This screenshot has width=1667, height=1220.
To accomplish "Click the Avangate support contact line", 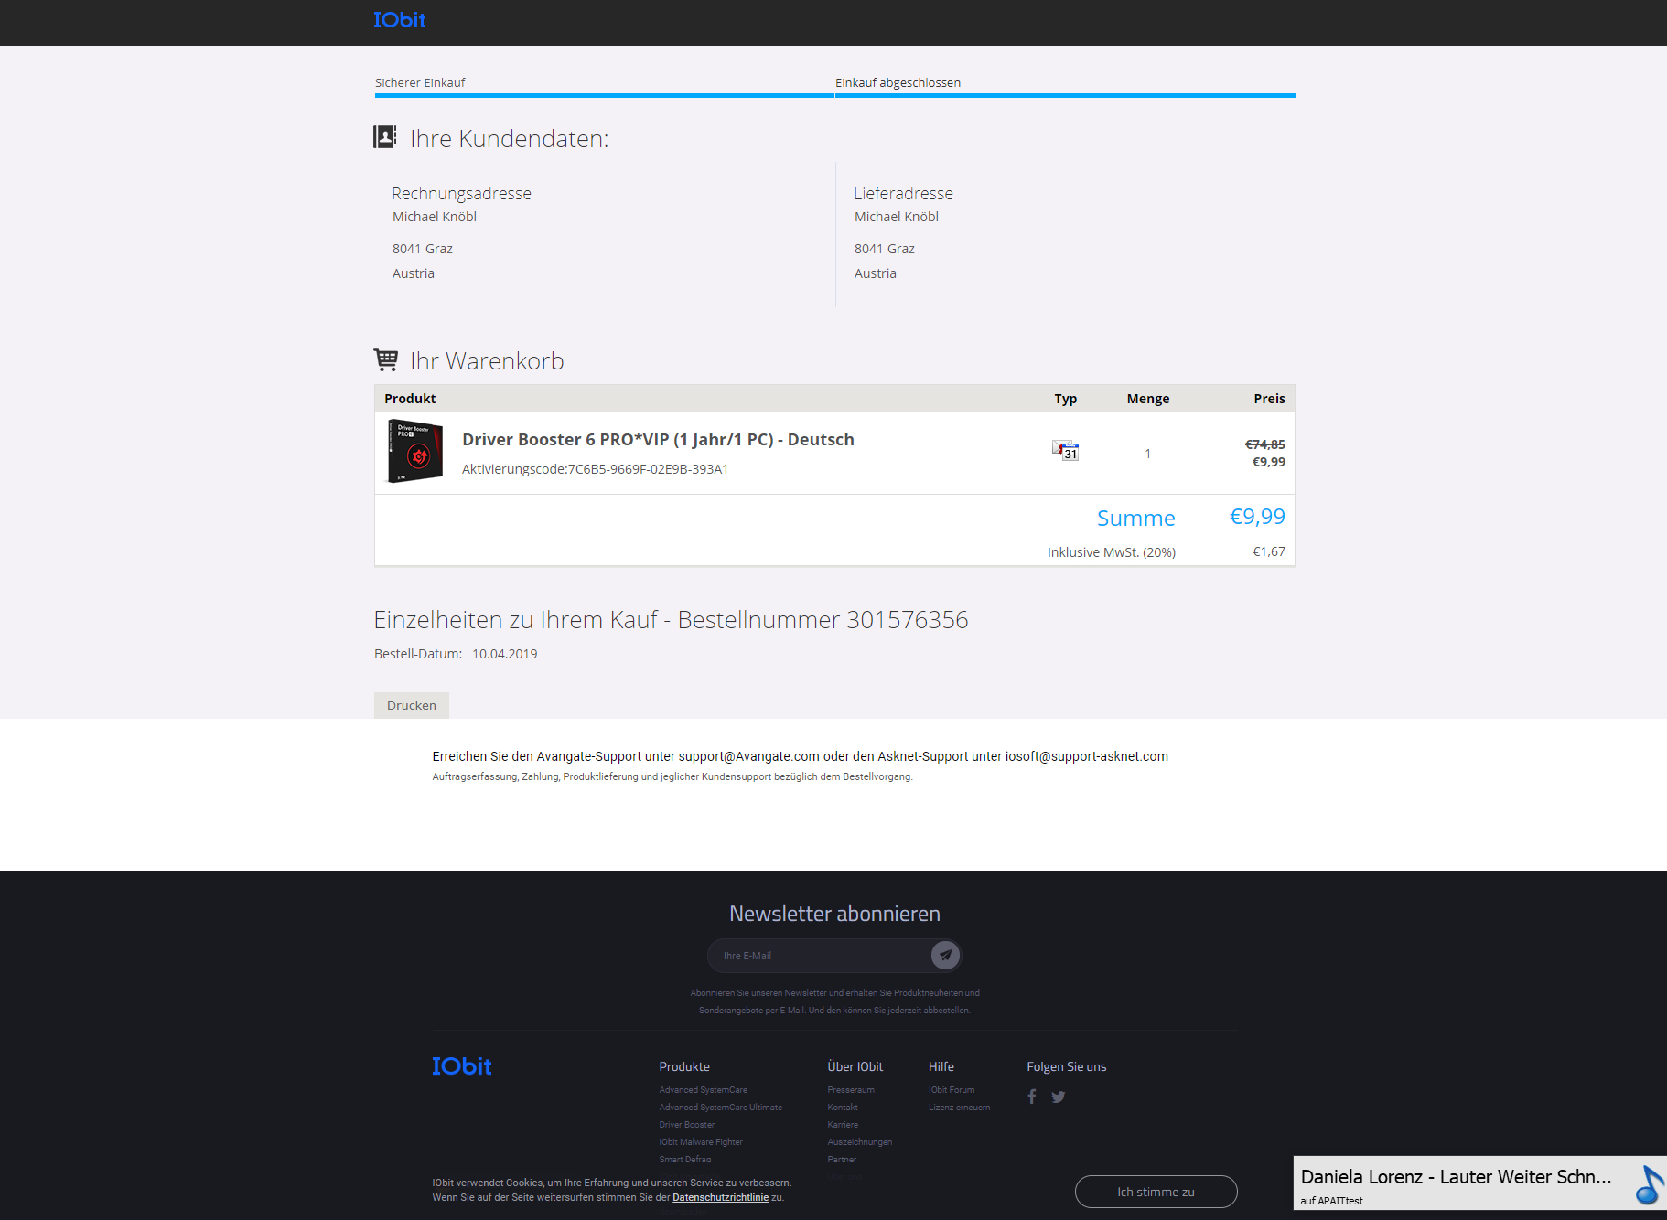I will click(801, 756).
